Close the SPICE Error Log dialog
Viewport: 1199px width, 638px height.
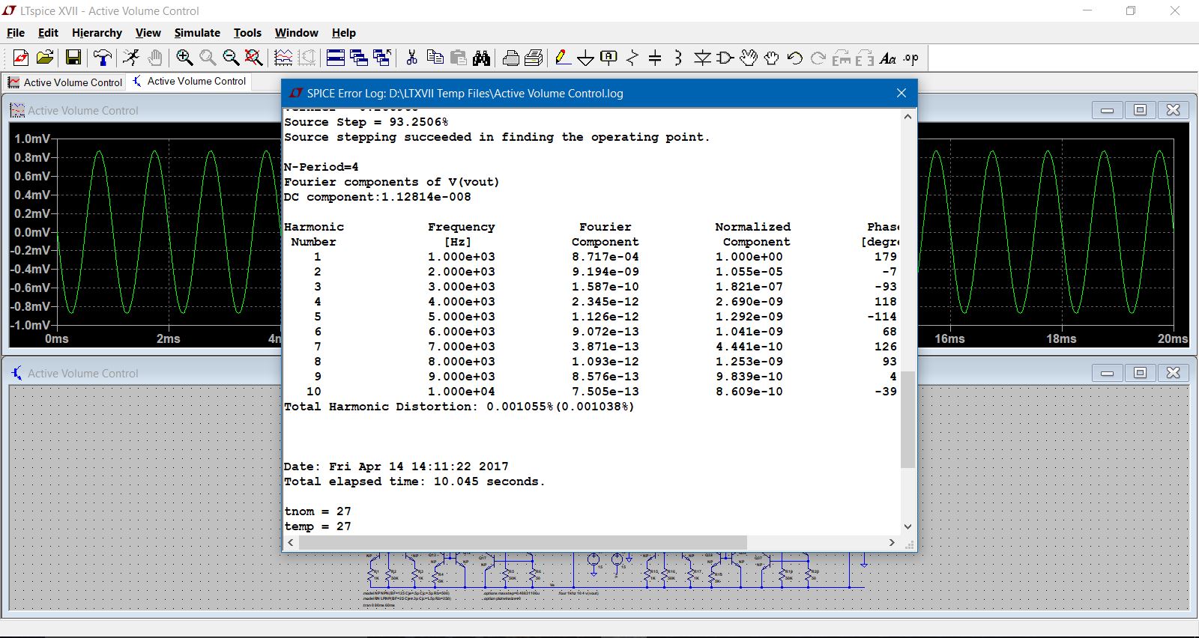(901, 93)
